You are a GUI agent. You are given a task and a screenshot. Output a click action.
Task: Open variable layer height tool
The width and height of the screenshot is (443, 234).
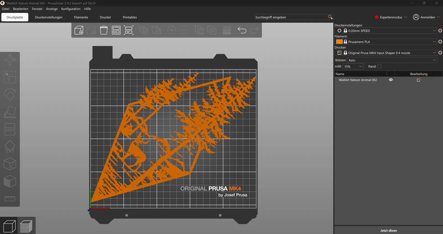(x=227, y=30)
